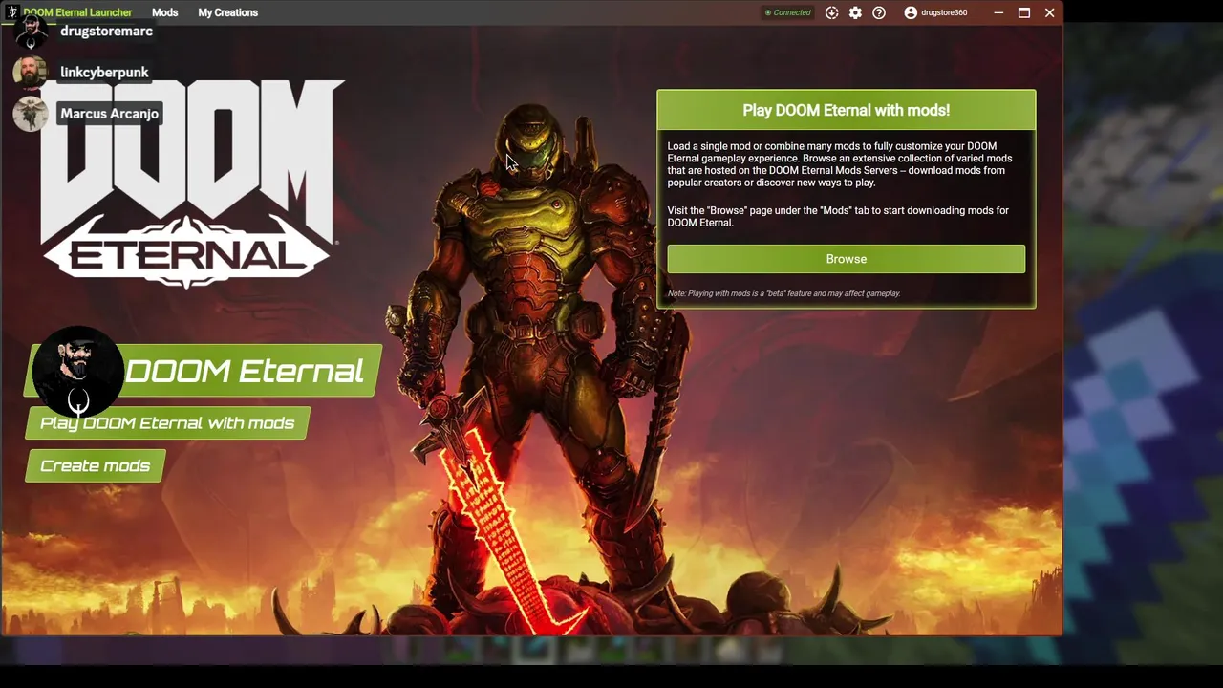Click the Play DOOM Eternal with mods! heading
The height and width of the screenshot is (688, 1223).
pyautogui.click(x=846, y=110)
